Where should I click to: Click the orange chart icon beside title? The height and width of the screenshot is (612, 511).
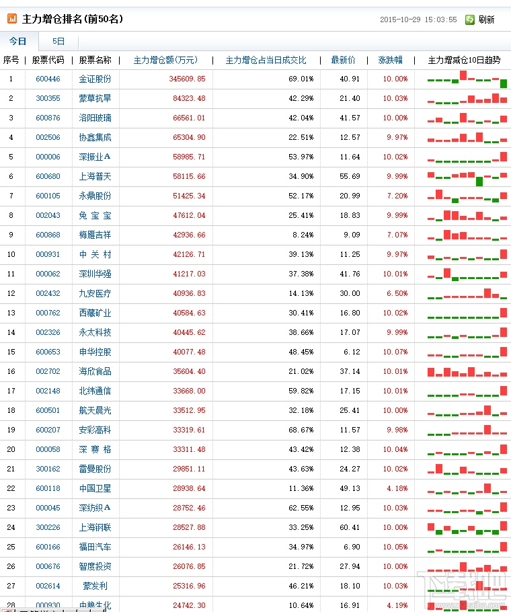point(12,18)
